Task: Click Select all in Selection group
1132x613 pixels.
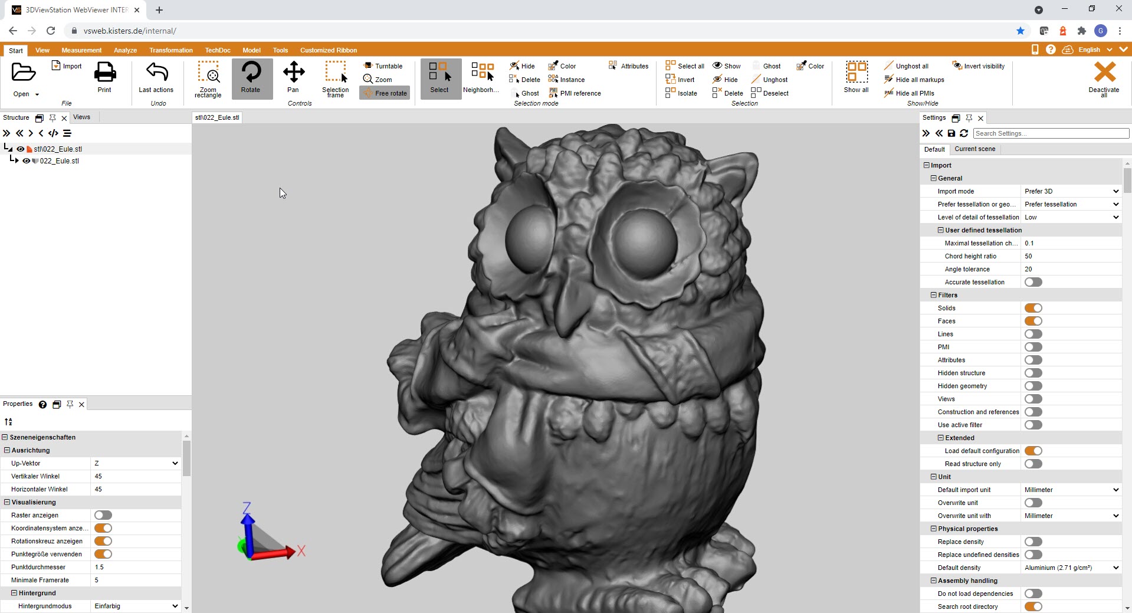Action: (685, 66)
